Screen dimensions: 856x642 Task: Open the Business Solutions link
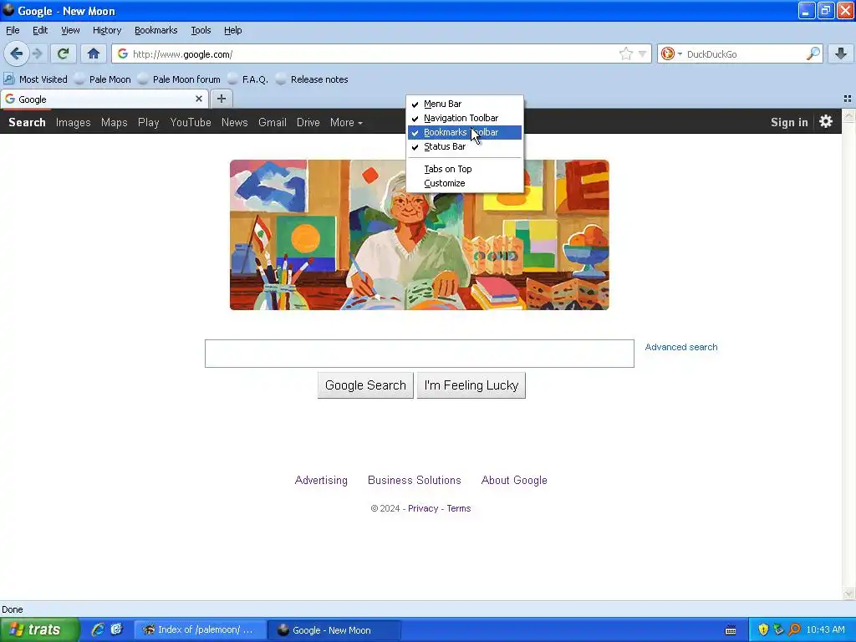pyautogui.click(x=415, y=481)
